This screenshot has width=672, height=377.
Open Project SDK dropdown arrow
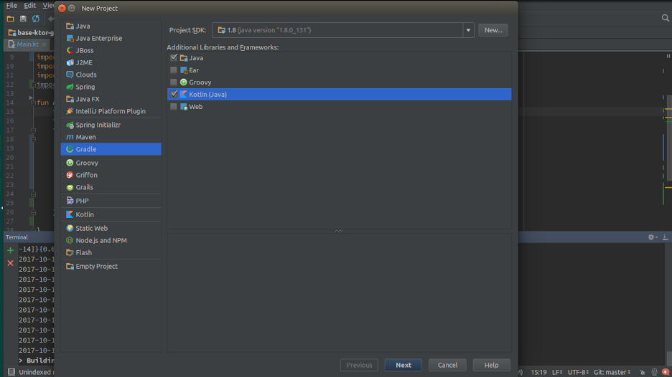468,30
